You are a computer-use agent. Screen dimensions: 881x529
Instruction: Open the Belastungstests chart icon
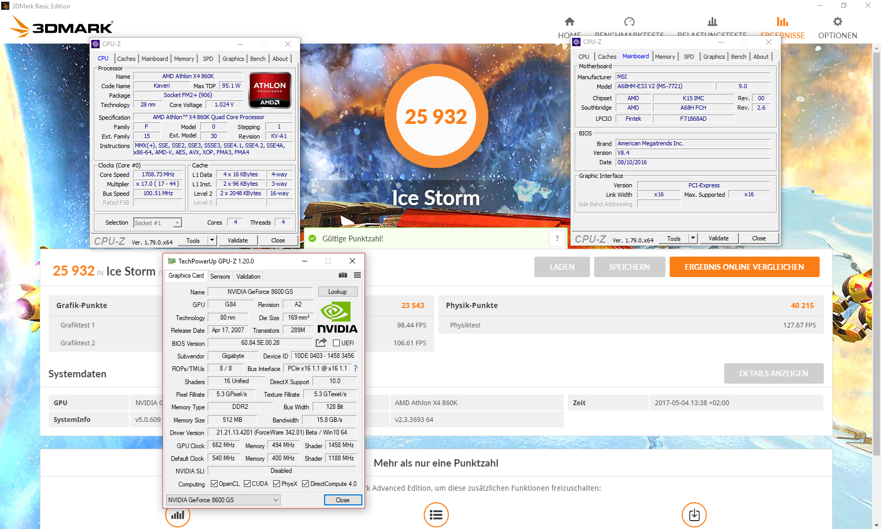tap(712, 22)
